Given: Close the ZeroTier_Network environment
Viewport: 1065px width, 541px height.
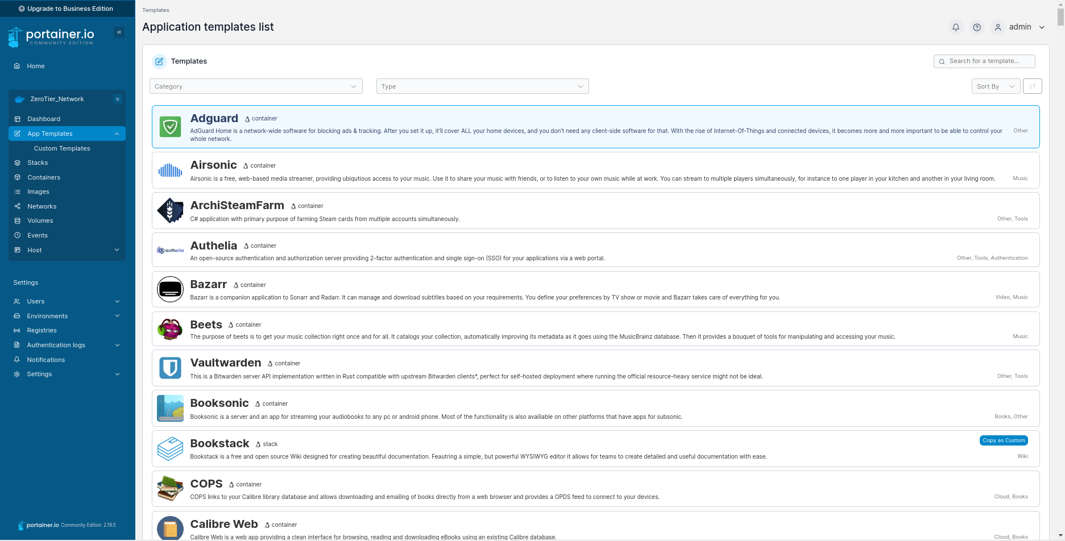Looking at the screenshot, I should tap(118, 99).
